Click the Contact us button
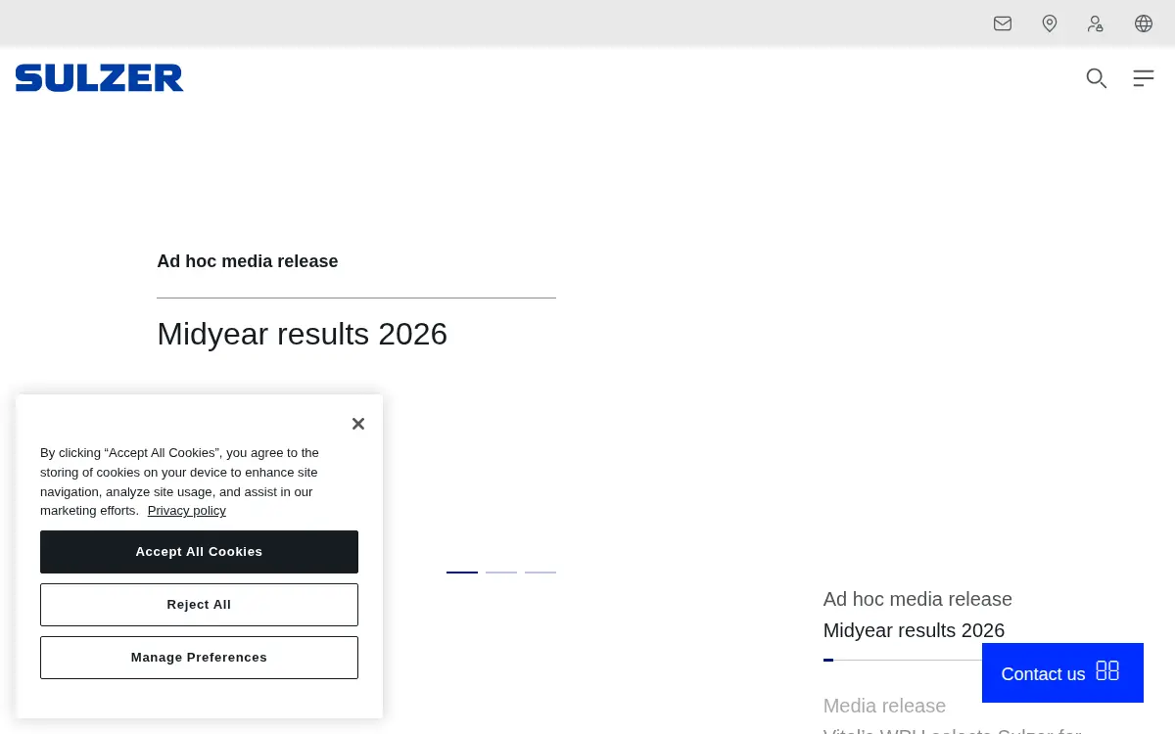The width and height of the screenshot is (1175, 734). click(1062, 672)
